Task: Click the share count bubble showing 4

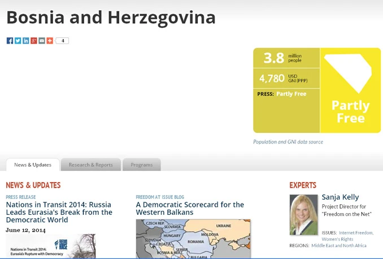Action: pos(62,41)
